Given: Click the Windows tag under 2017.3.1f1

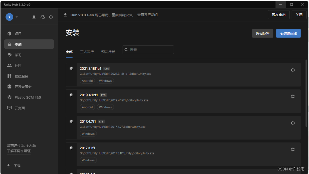Looking at the screenshot, I should click(x=88, y=160).
